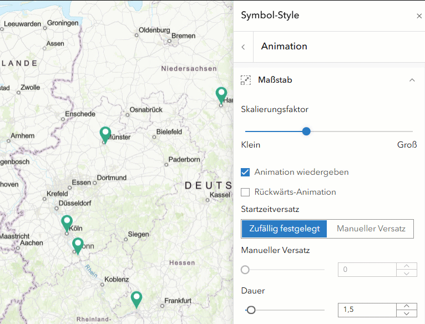Screen dimensions: 425x324
Task: Click the Kassel city label
Action: [x=220, y=195]
